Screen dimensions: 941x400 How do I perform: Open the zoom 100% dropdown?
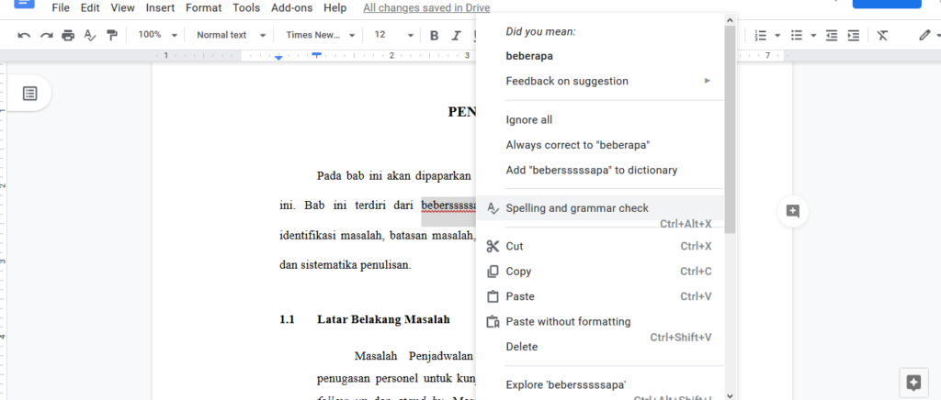[157, 35]
